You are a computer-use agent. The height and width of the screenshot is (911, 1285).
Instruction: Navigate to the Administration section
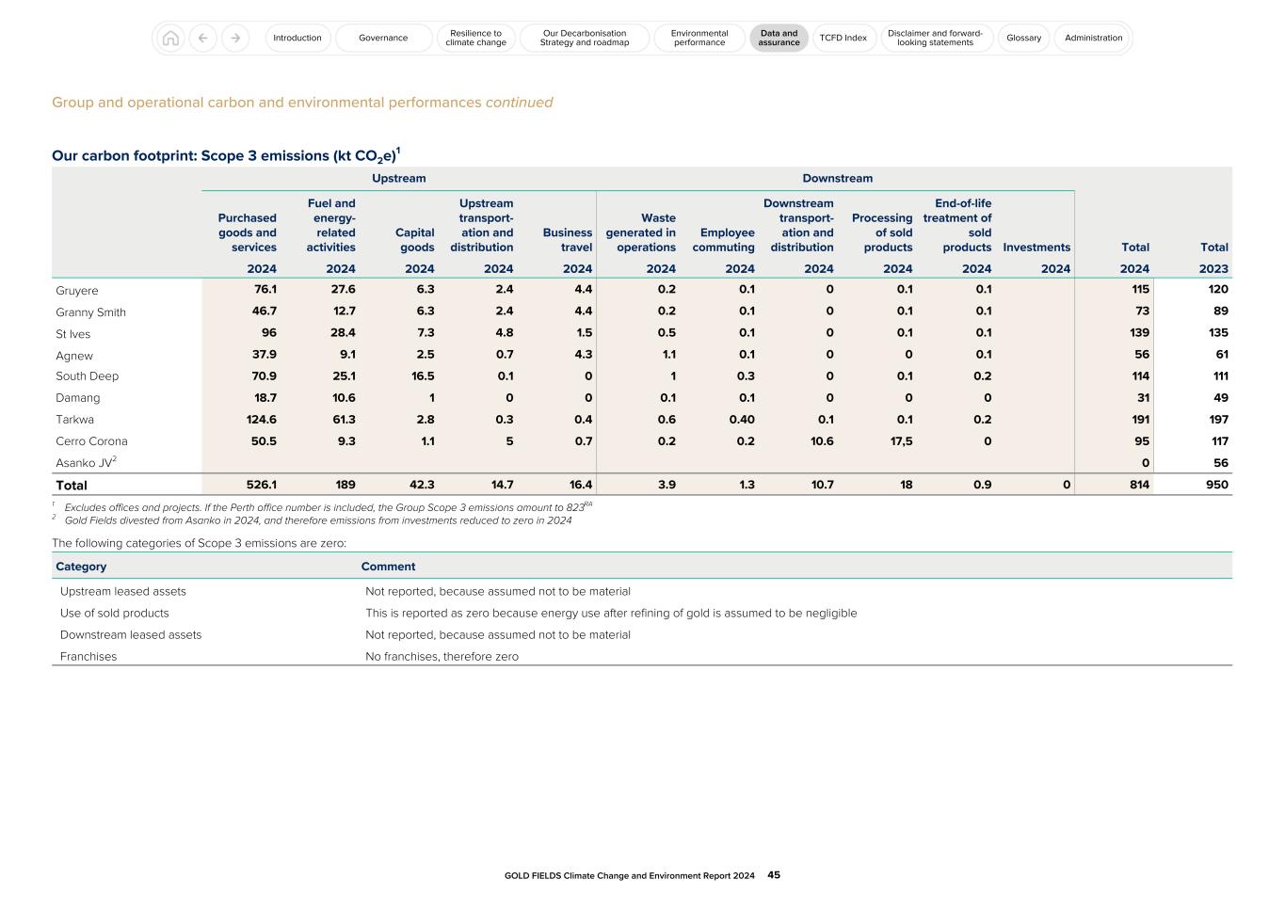(1092, 38)
